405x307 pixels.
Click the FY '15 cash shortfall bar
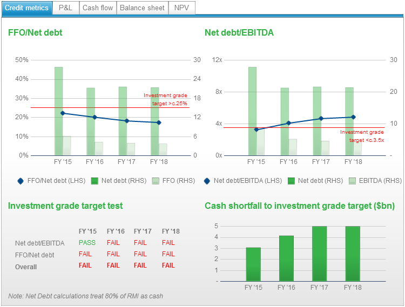[x=253, y=264]
